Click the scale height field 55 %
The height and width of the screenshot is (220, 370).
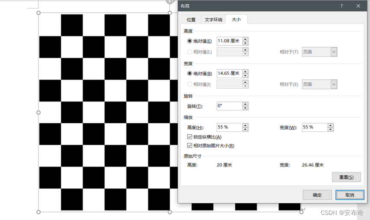coord(230,127)
